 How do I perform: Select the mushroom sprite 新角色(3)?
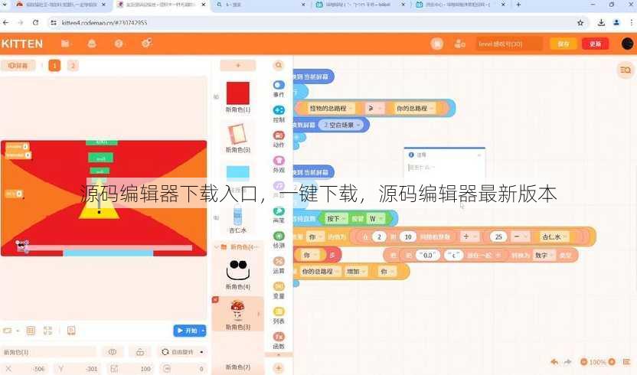point(237,315)
